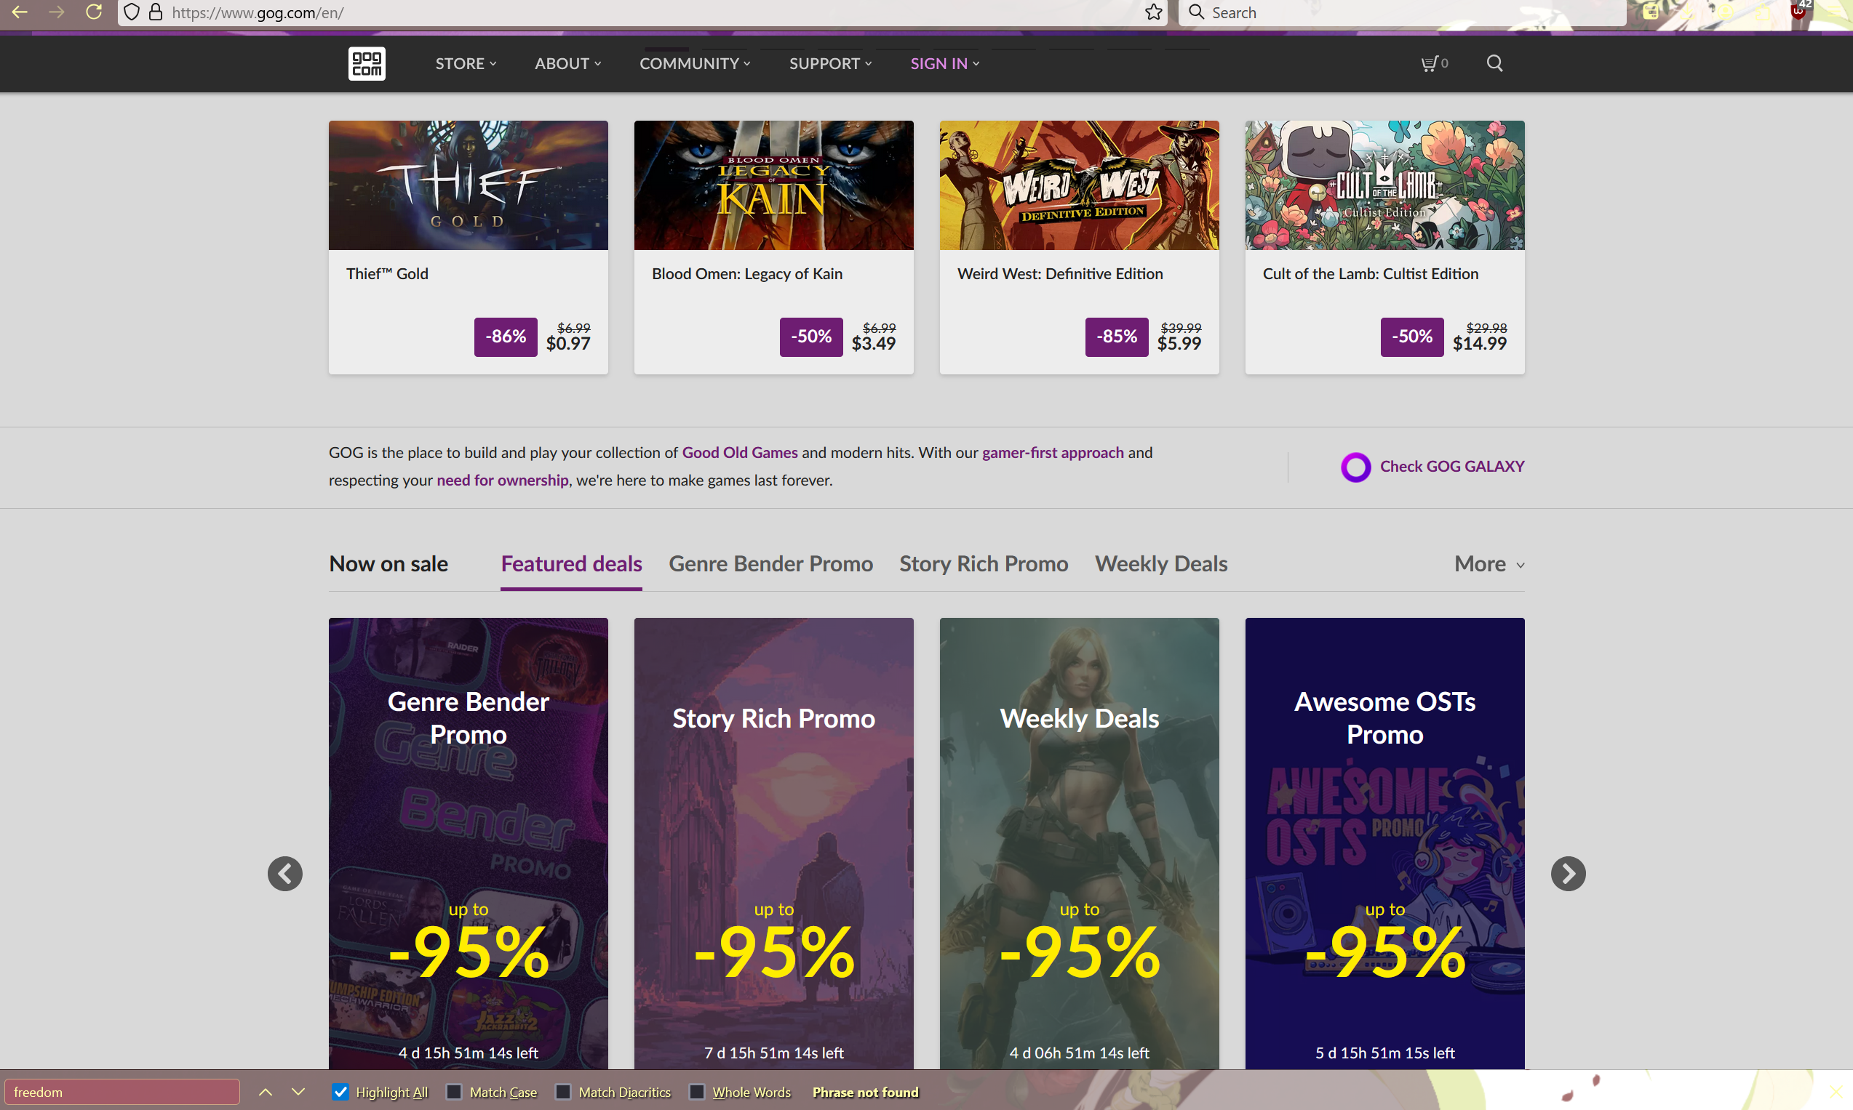The height and width of the screenshot is (1110, 1853).
Task: Enable Match Diacritics checkbox
Action: pos(564,1092)
